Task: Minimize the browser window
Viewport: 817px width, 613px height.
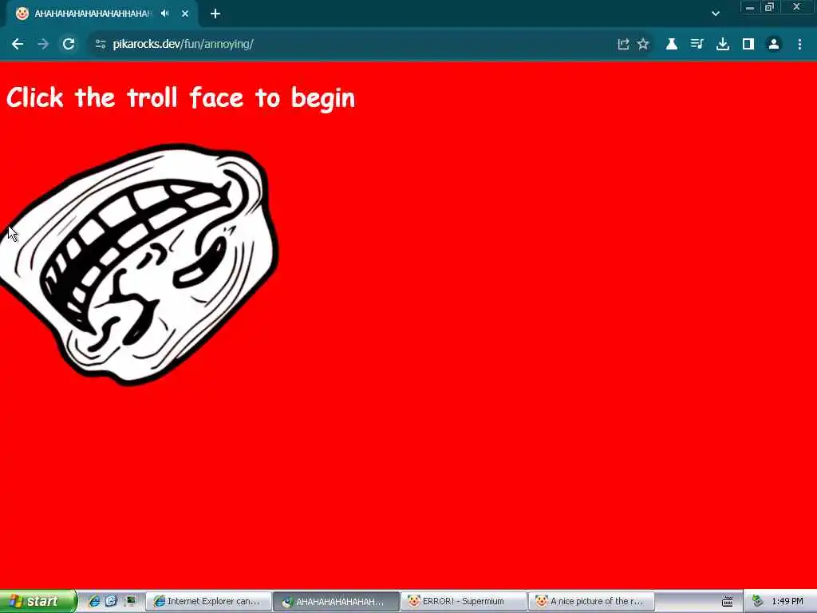Action: pyautogui.click(x=750, y=7)
